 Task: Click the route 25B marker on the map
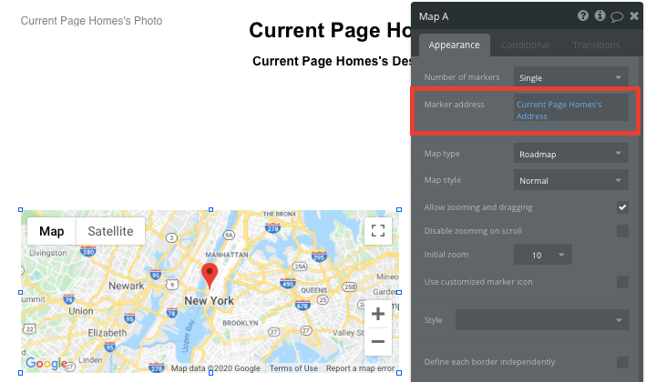pos(350,286)
